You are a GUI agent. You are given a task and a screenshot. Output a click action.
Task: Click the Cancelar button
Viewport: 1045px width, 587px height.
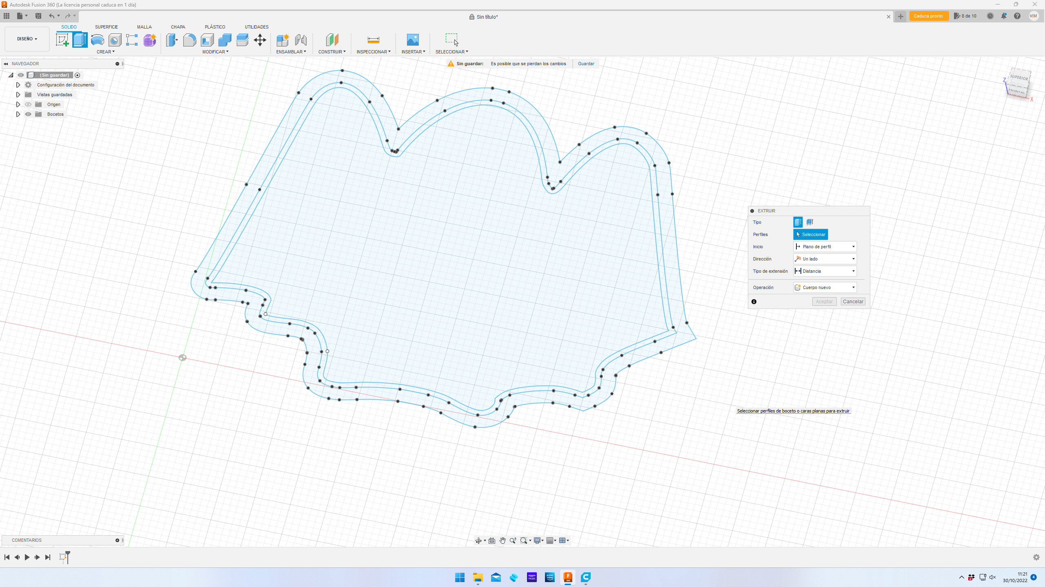853,302
